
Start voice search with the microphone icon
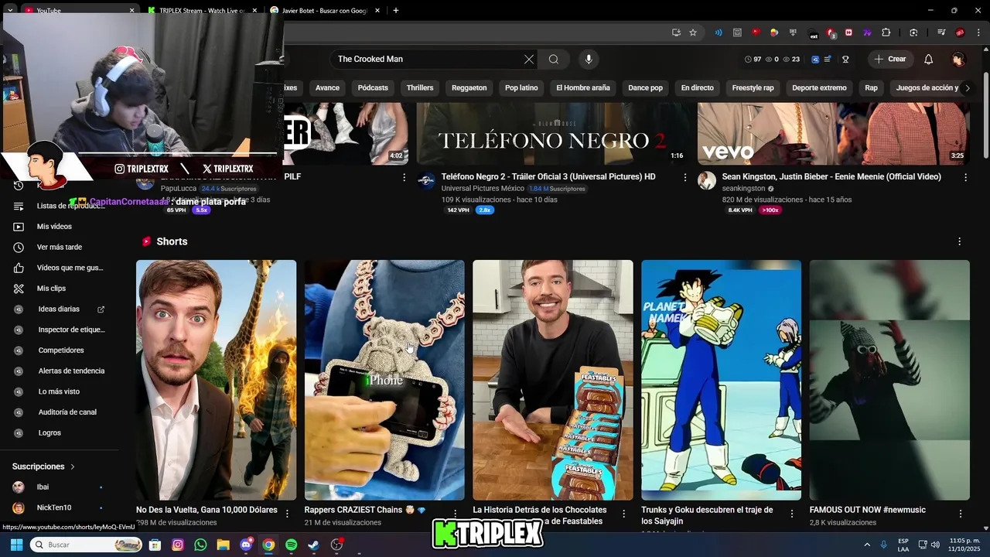(589, 59)
